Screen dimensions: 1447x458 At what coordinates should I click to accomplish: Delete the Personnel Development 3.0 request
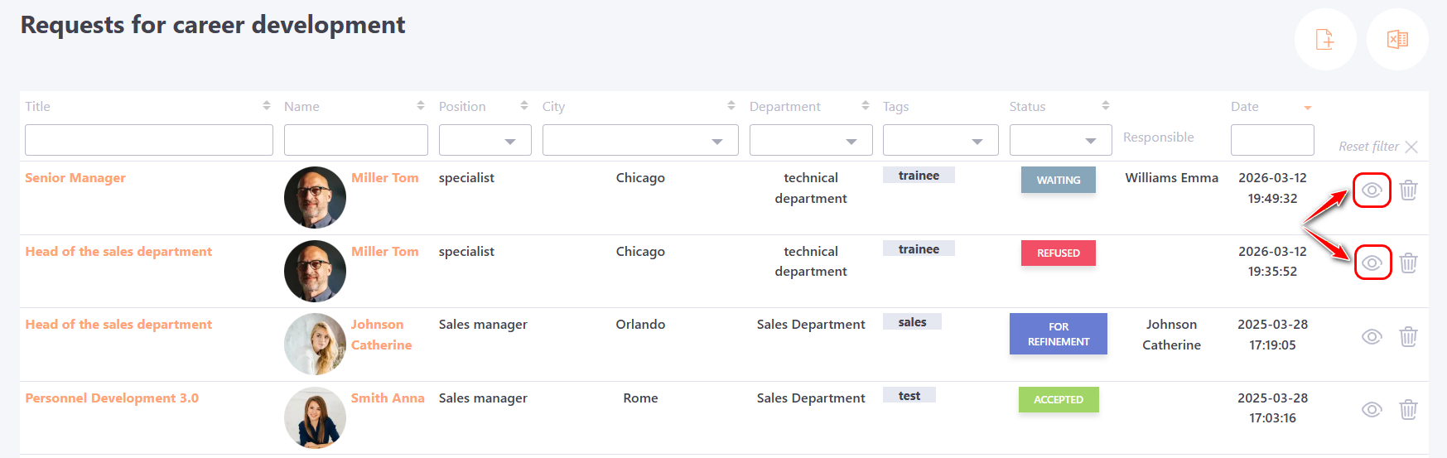tap(1408, 410)
